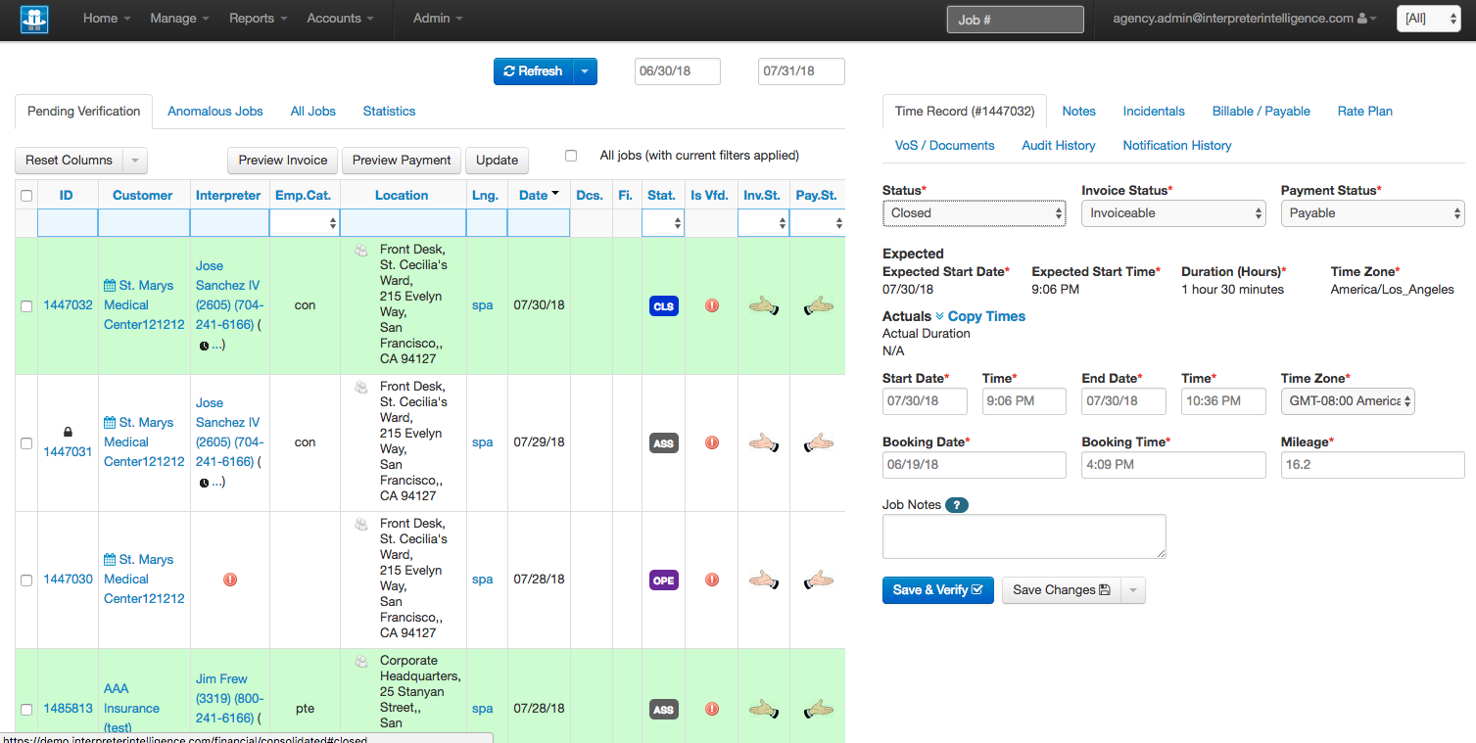Open the Emp.Cat. column filter dropdown

coord(305,223)
